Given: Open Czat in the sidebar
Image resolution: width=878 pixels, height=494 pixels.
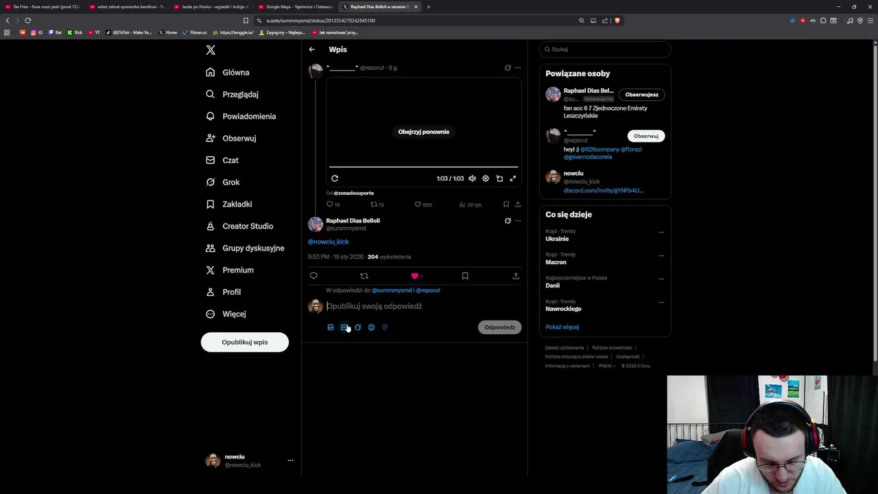Looking at the screenshot, I should 222,160.
